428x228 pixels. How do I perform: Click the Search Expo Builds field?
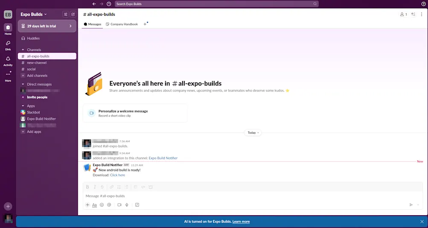[216, 4]
